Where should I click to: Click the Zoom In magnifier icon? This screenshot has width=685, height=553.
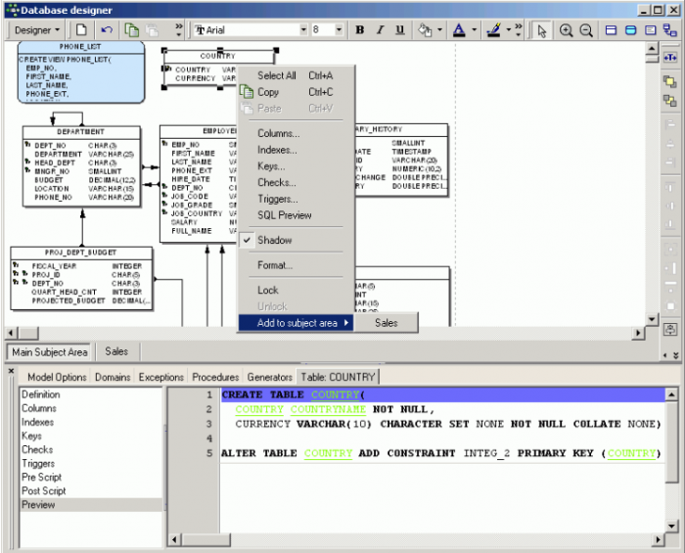pyautogui.click(x=566, y=30)
